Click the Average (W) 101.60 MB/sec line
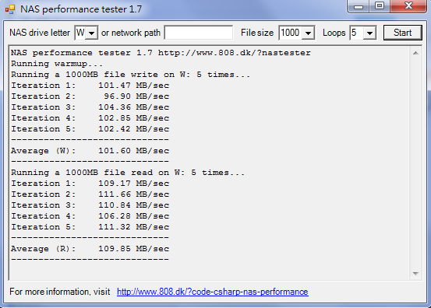Viewport: 431px width, 308px height. (x=90, y=151)
